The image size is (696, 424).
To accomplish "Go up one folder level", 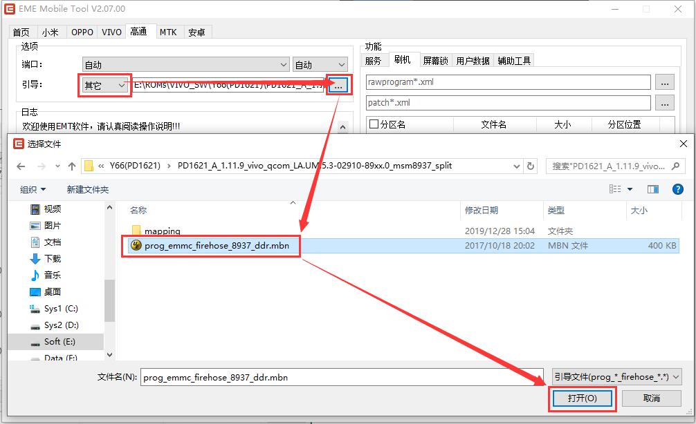I will click(72, 166).
